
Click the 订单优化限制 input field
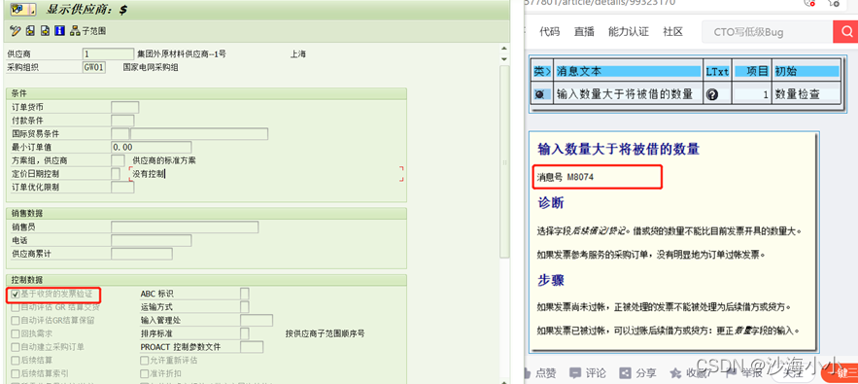point(122,187)
